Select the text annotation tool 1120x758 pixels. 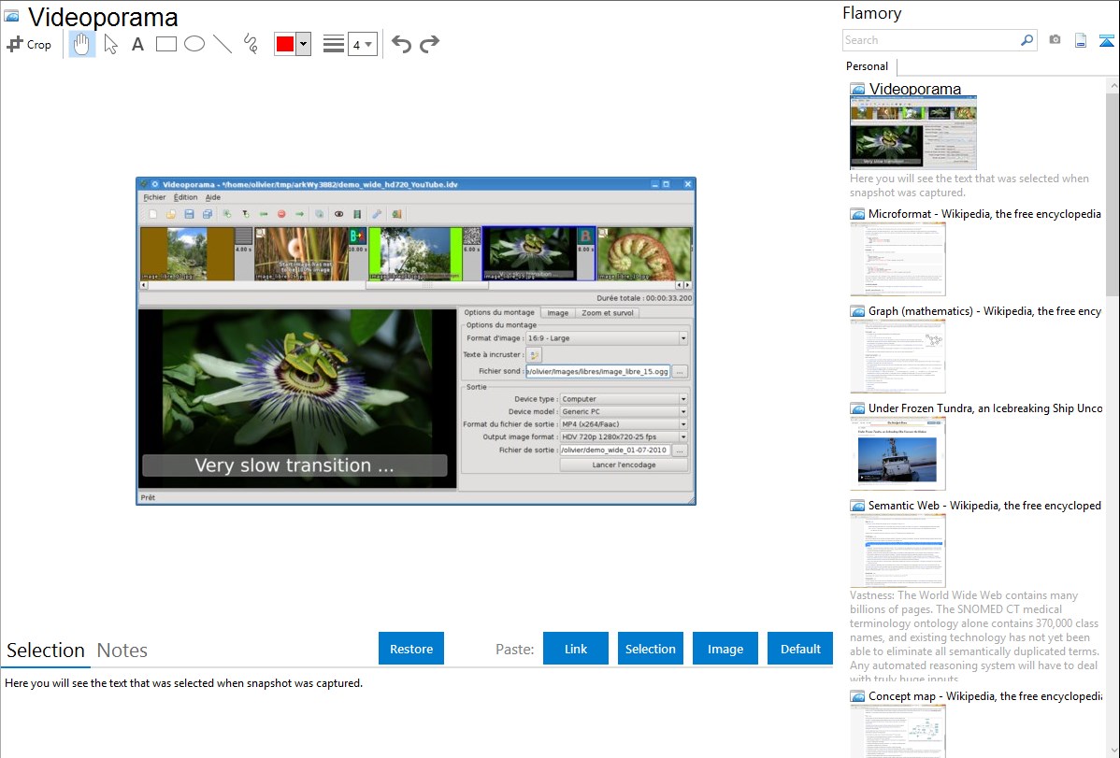[x=137, y=44]
